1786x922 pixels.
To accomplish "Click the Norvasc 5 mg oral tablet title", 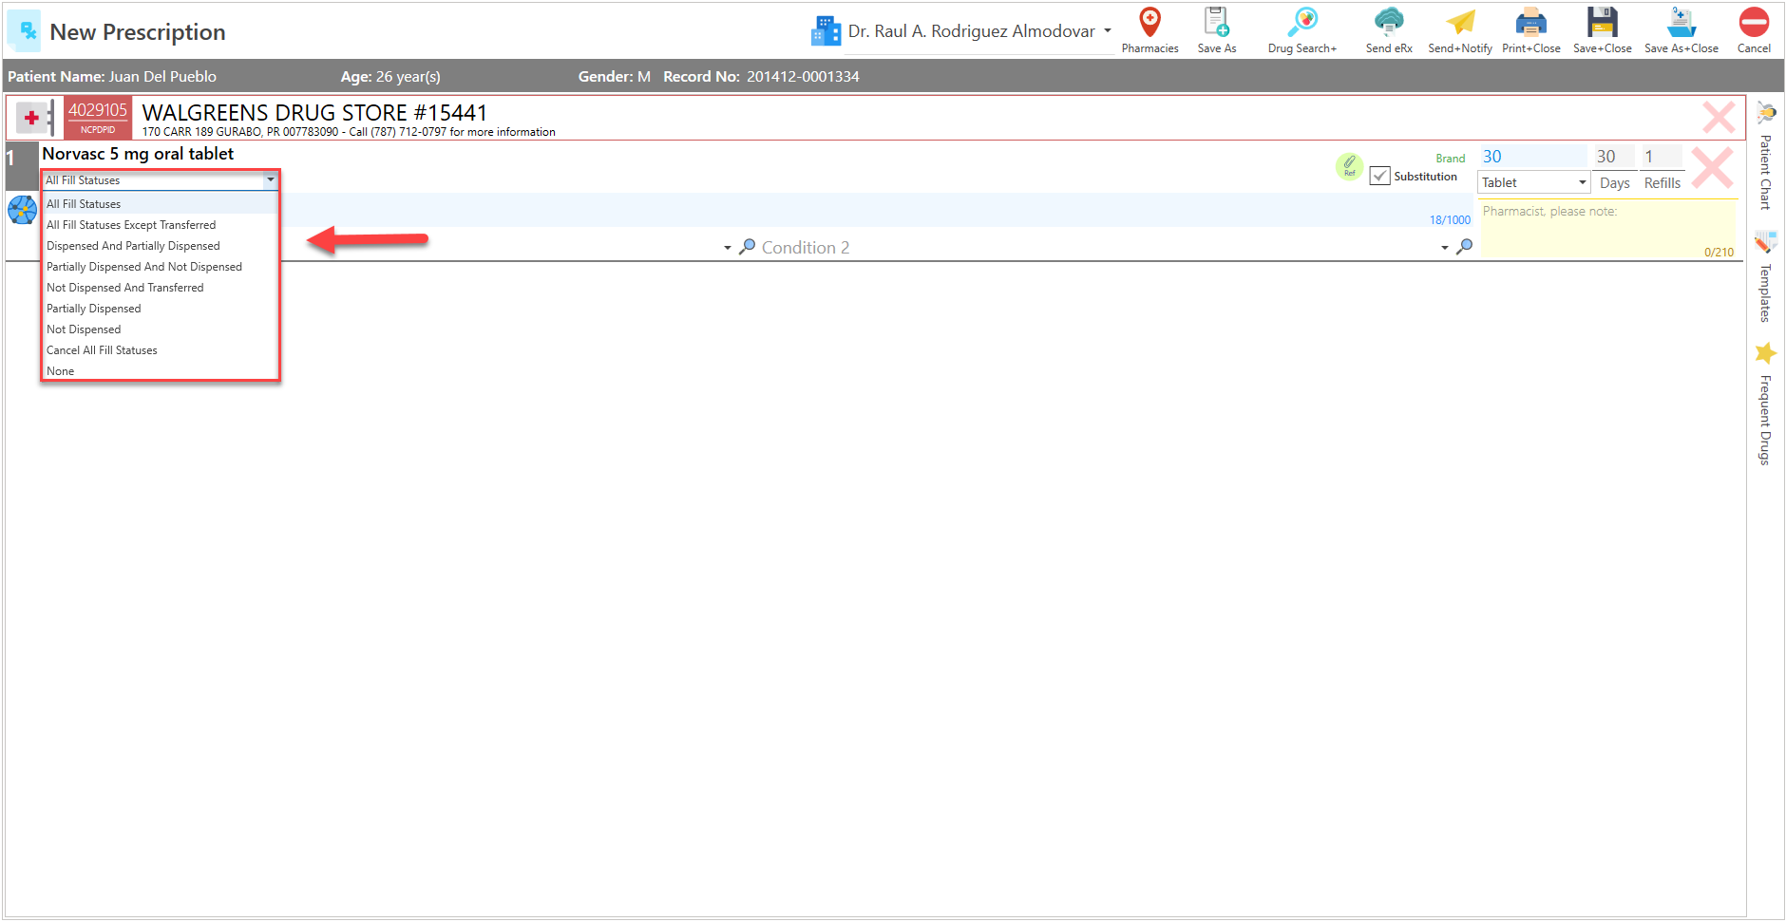I will pos(138,154).
